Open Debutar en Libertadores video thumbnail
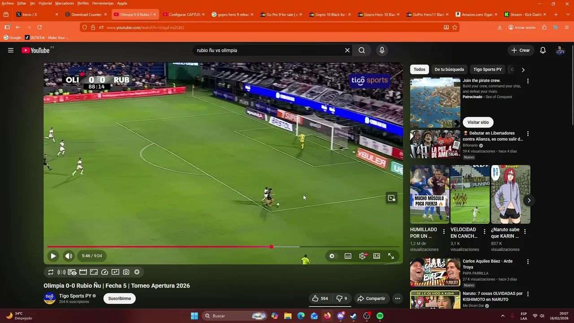This screenshot has height=323, width=574. (435, 144)
